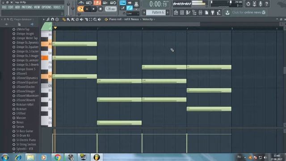Open the Velocity event selector
The height and width of the screenshot is (161, 286).
click(147, 19)
